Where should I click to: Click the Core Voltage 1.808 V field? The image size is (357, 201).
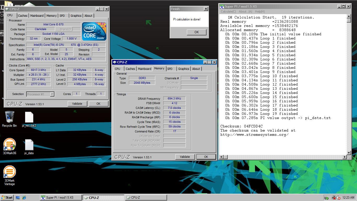click(71, 38)
